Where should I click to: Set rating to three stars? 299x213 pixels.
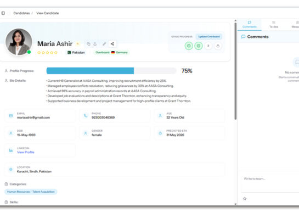pyautogui.click(x=47, y=53)
